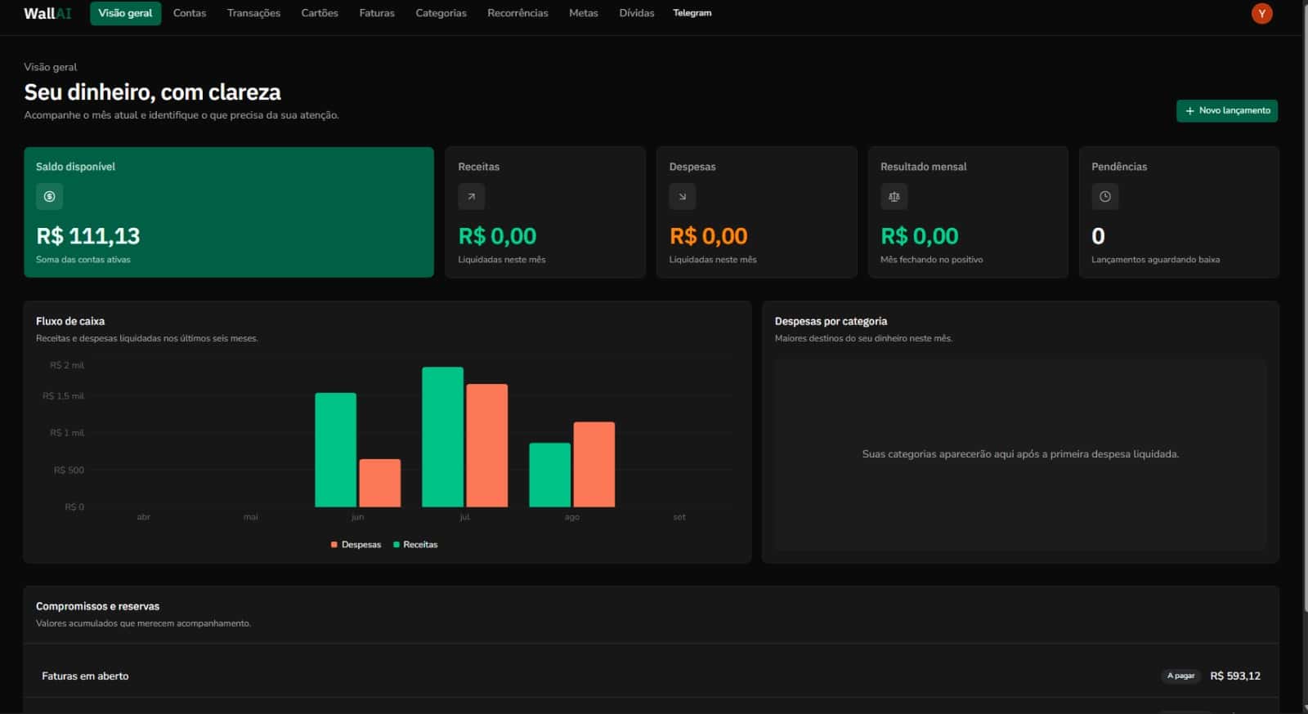Switch to the Dívidas tab
1308x714 pixels.
[637, 13]
